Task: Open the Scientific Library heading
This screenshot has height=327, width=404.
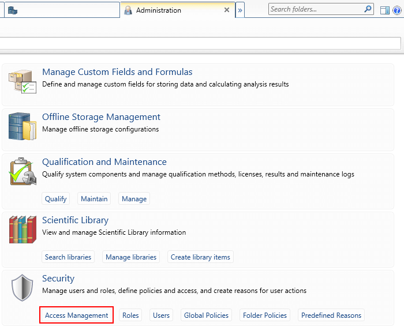Action: coord(75,220)
